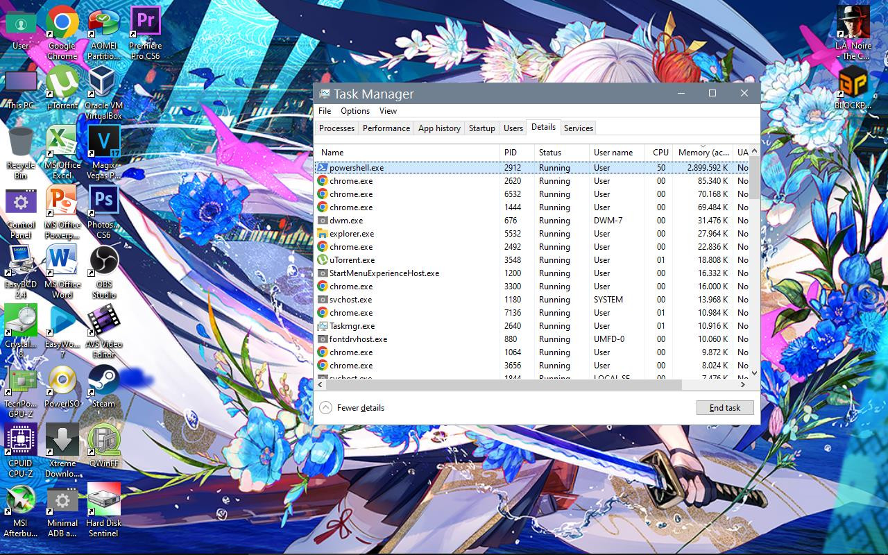Open the File menu in Task Manager
888x555 pixels.
pyautogui.click(x=325, y=111)
